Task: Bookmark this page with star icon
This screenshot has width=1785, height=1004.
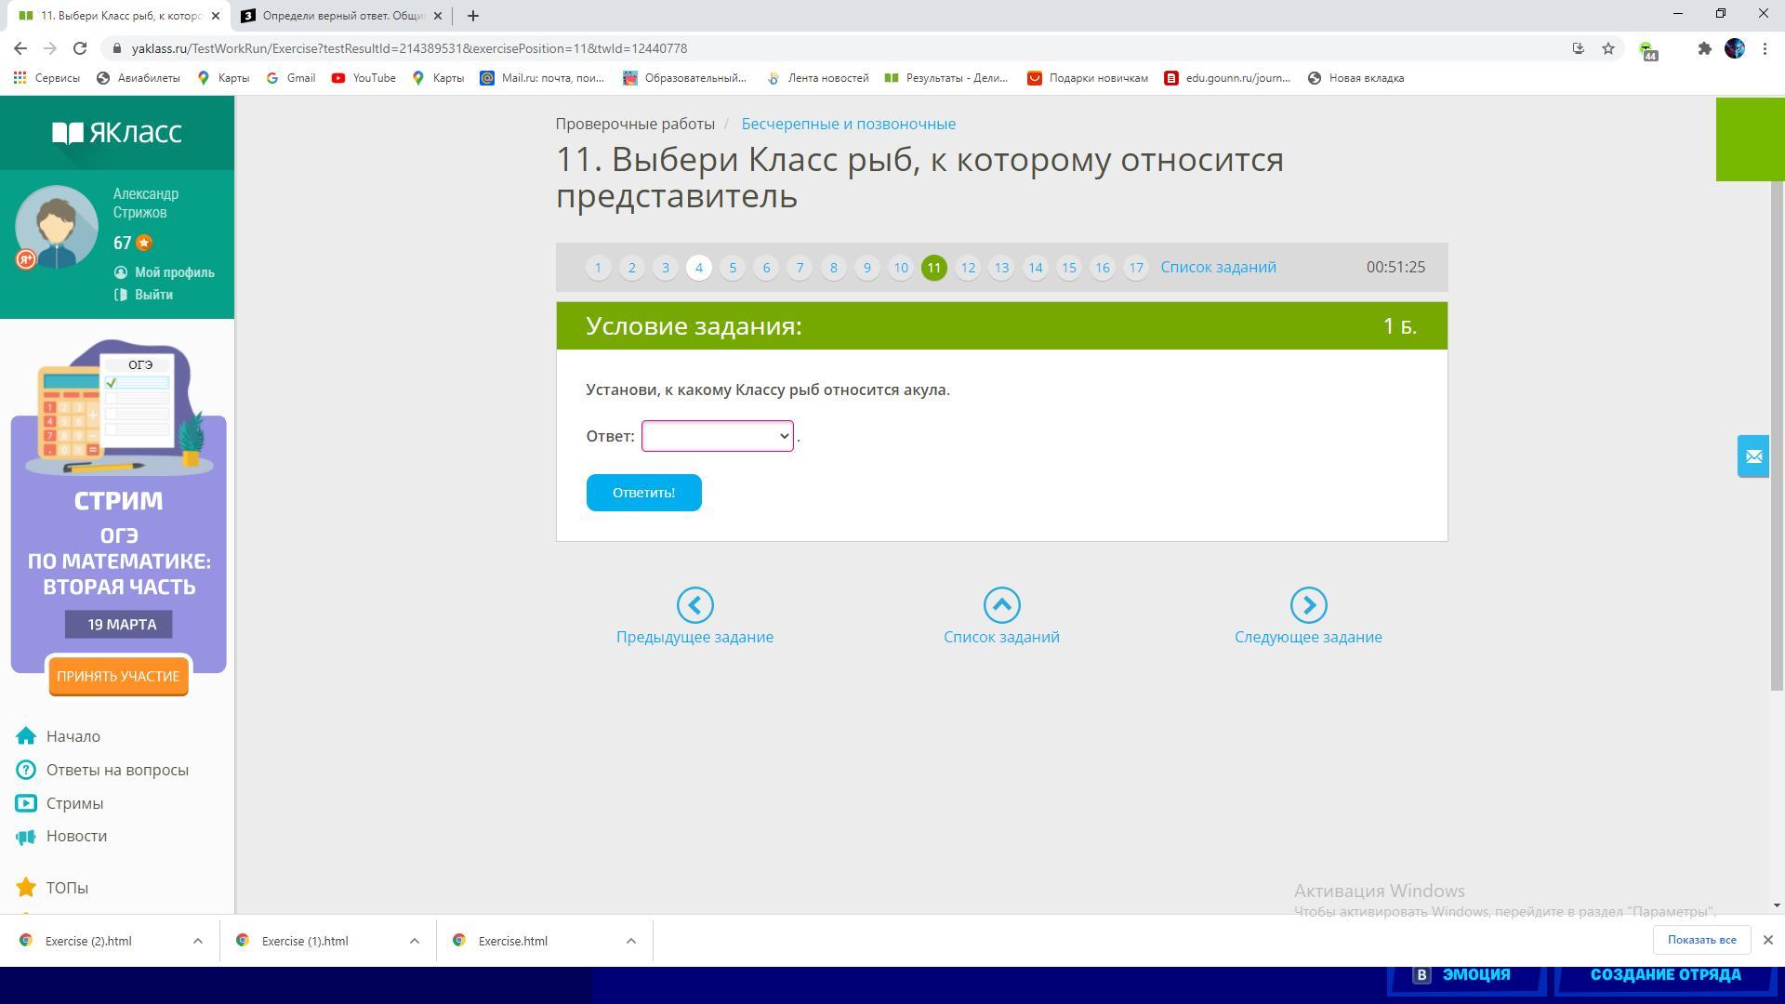Action: pyautogui.click(x=1608, y=48)
